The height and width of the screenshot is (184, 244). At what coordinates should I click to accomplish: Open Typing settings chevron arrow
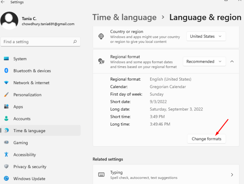tap(232, 175)
